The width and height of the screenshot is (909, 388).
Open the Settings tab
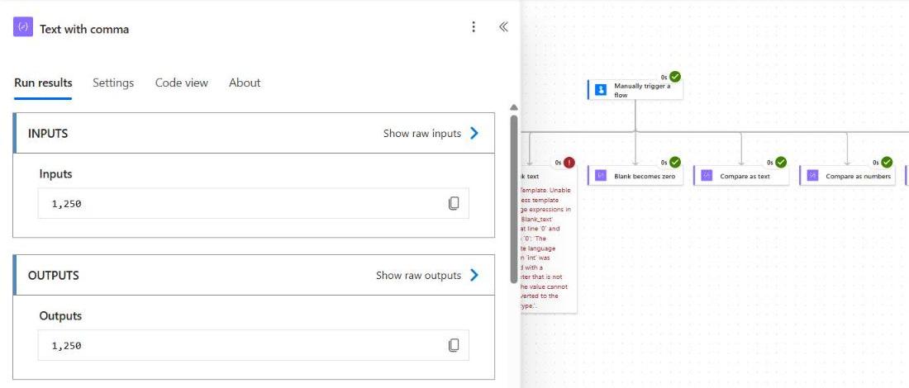113,83
